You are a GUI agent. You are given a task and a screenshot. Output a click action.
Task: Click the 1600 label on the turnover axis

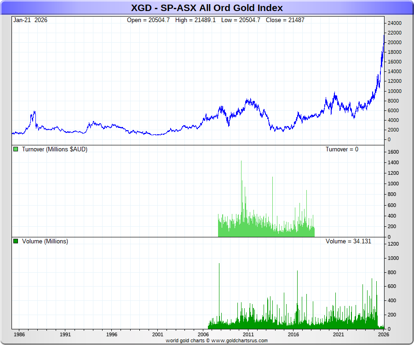[394, 152]
